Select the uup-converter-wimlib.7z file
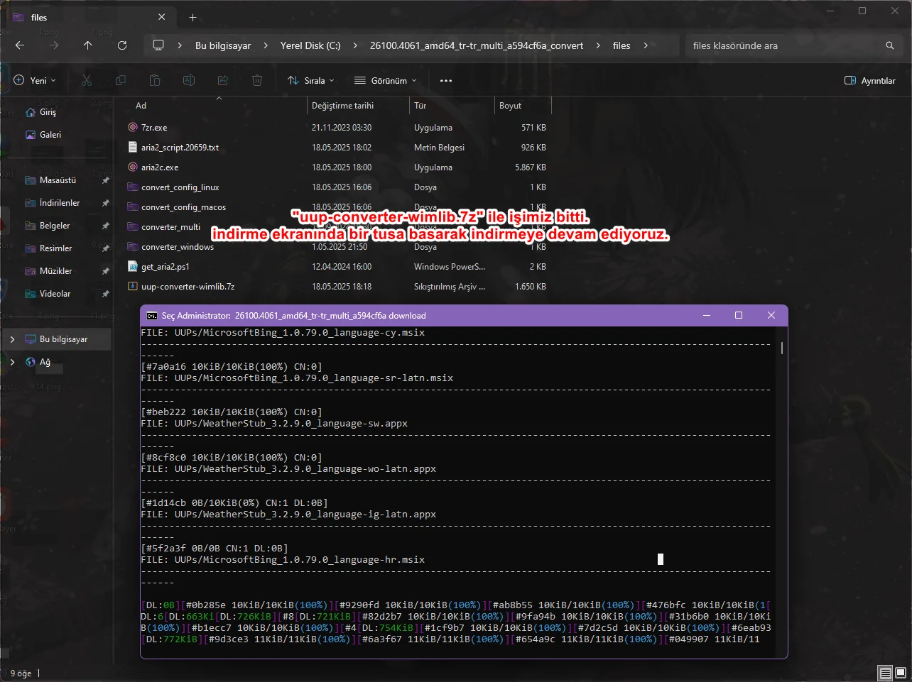Screen dimensions: 912x682 pos(188,287)
